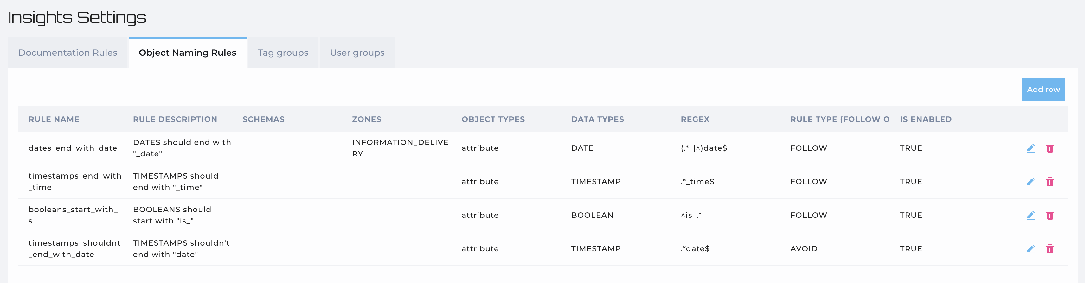Select the INFORMATION_DELIVERY zone cell
Image resolution: width=1085 pixels, height=283 pixels.
(x=400, y=148)
